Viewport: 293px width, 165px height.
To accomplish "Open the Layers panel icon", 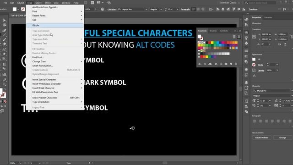I will pyautogui.click(x=246, y=82).
